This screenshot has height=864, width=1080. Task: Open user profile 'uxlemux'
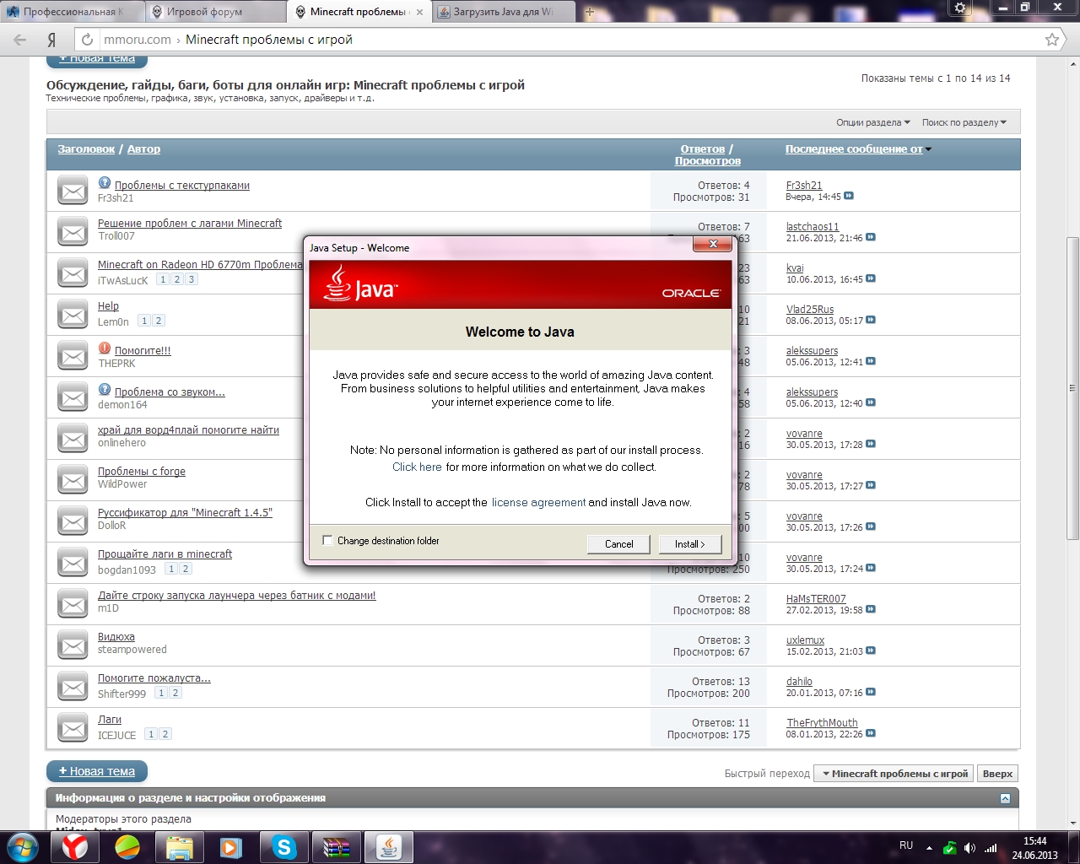(805, 640)
